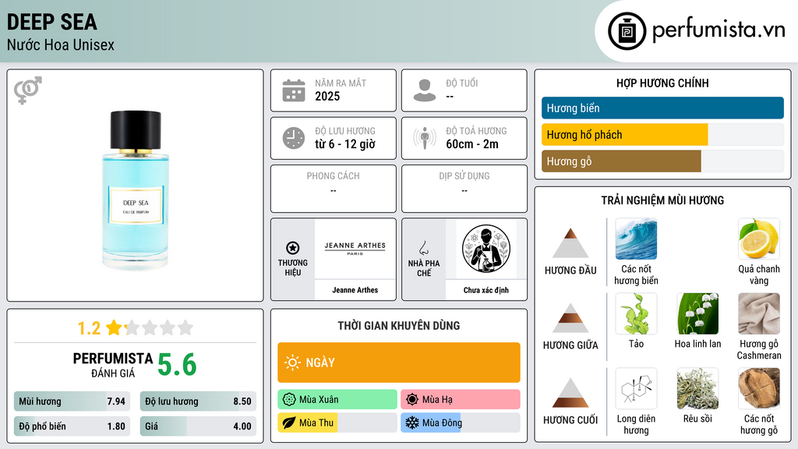Click the Deep Sea perfume bottle image
The image size is (798, 449).
(x=136, y=189)
